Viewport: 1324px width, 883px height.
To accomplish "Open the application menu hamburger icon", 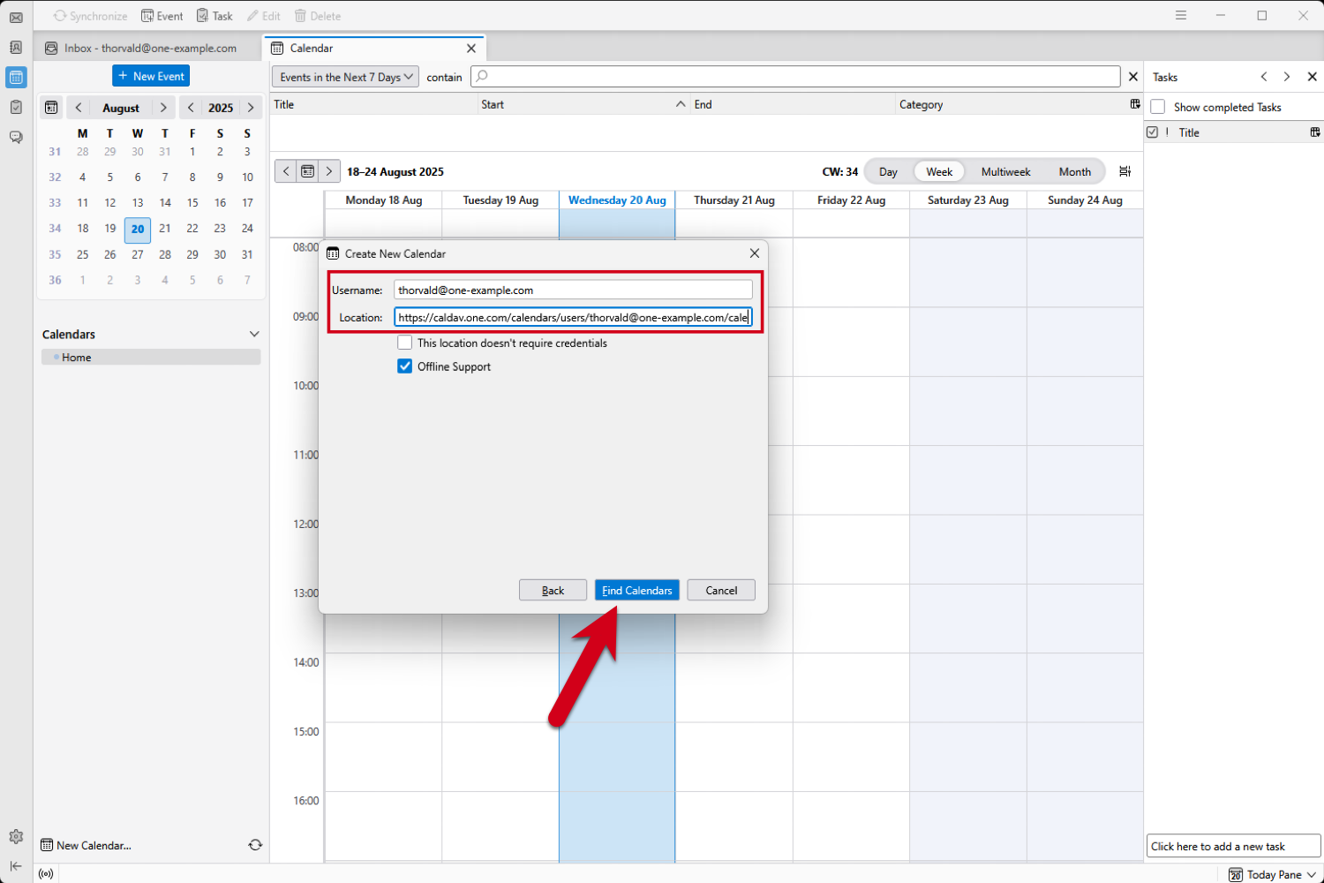I will tap(1181, 15).
